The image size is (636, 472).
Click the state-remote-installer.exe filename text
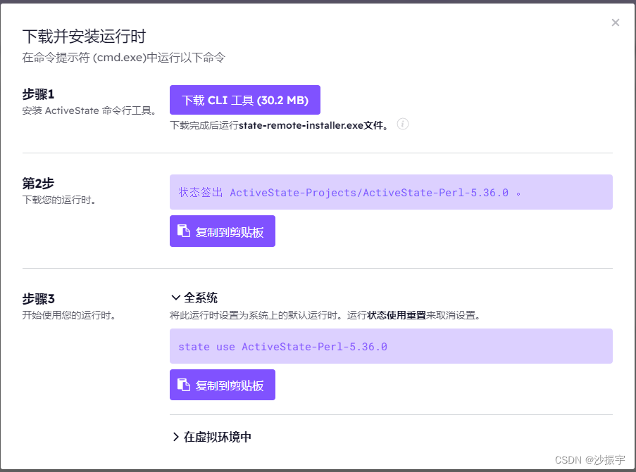click(x=301, y=125)
